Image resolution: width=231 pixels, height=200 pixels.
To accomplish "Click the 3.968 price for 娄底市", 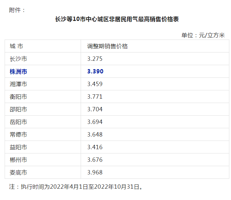I will [x=95, y=172].
